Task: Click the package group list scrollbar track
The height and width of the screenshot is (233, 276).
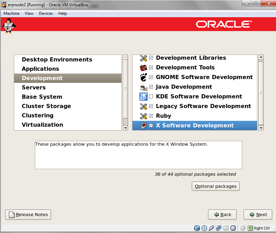Action: (261, 93)
